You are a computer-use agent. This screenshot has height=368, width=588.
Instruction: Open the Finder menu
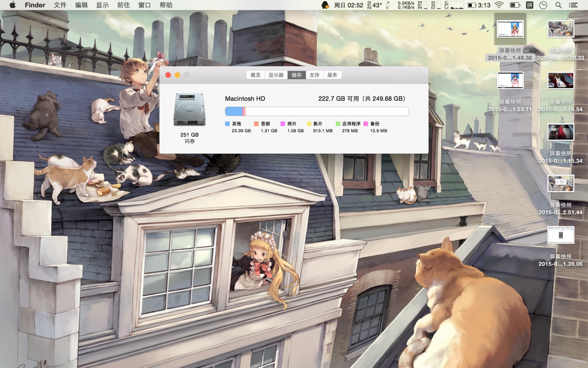[35, 5]
